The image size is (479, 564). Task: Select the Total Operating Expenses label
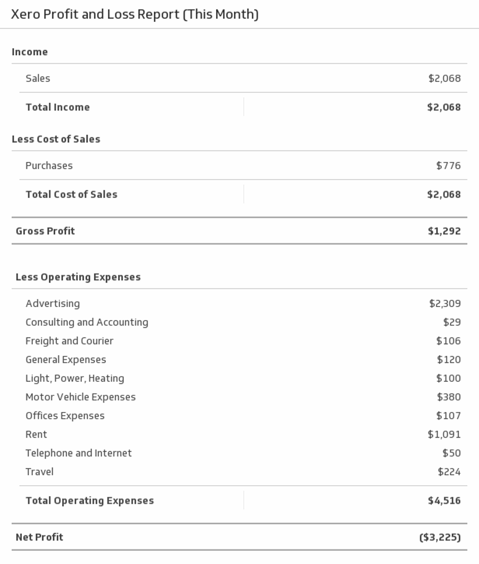coord(90,501)
